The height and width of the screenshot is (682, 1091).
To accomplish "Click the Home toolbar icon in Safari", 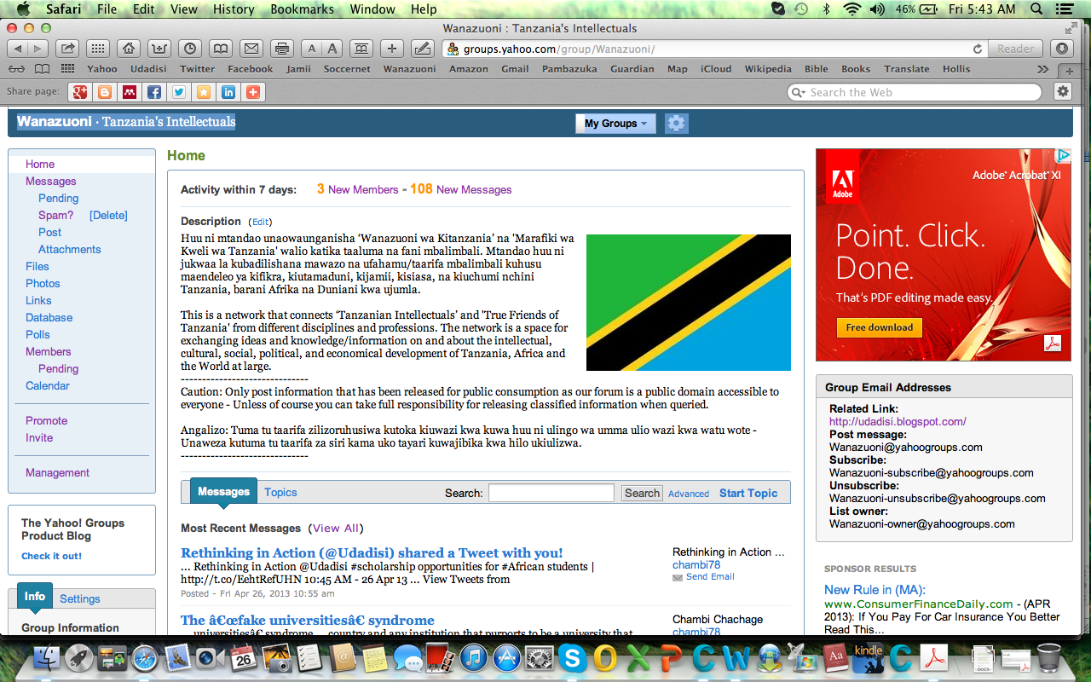I will [128, 49].
